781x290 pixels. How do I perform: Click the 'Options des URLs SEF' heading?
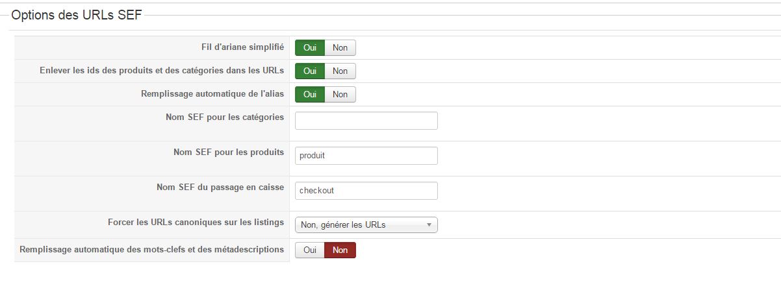tap(77, 16)
